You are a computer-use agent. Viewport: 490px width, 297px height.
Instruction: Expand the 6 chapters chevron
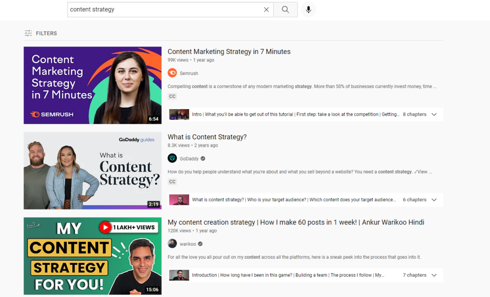click(x=434, y=199)
